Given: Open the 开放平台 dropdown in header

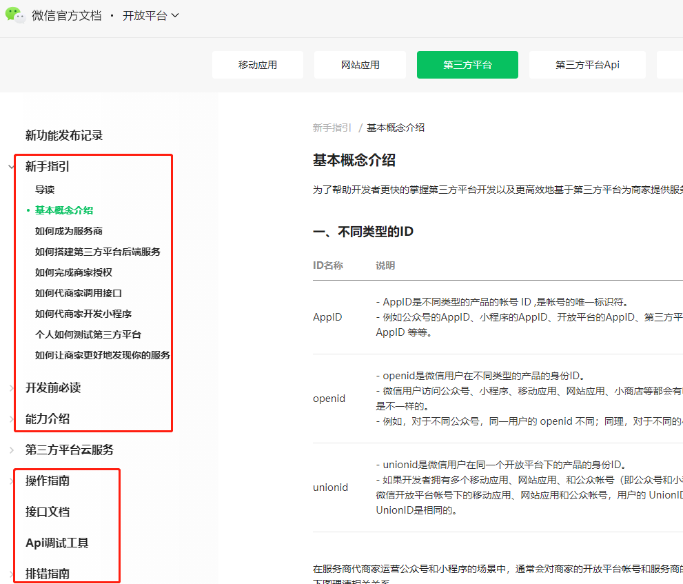Looking at the screenshot, I should point(151,16).
